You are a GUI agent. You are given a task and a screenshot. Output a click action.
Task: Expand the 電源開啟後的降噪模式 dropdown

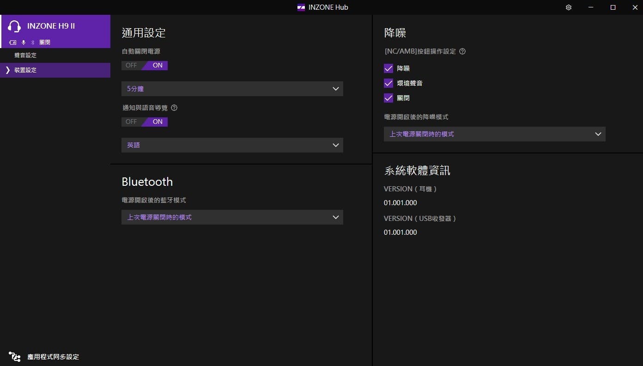tap(494, 134)
